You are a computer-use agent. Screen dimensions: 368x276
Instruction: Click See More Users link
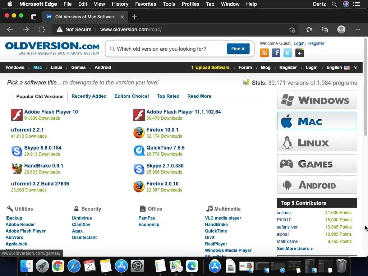tap(295, 249)
